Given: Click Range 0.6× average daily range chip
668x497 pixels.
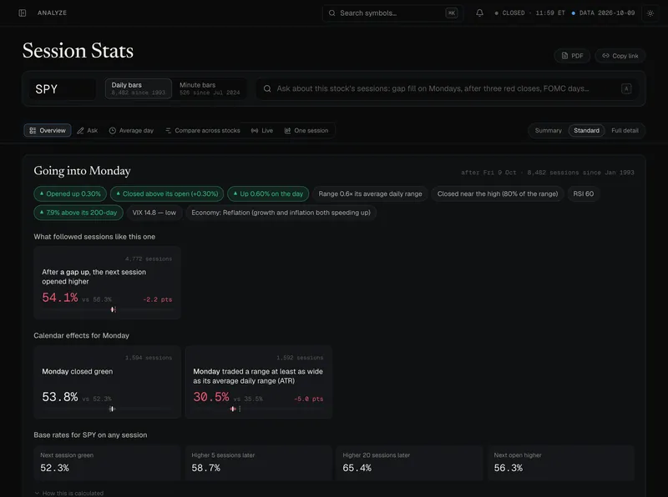Looking at the screenshot, I should 370,193.
